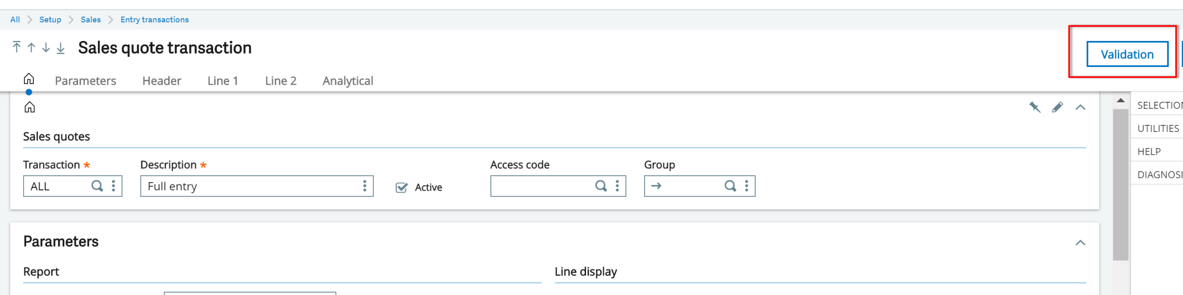Toggle the Active checkbox
Image resolution: width=1183 pixels, height=295 pixels.
[402, 188]
